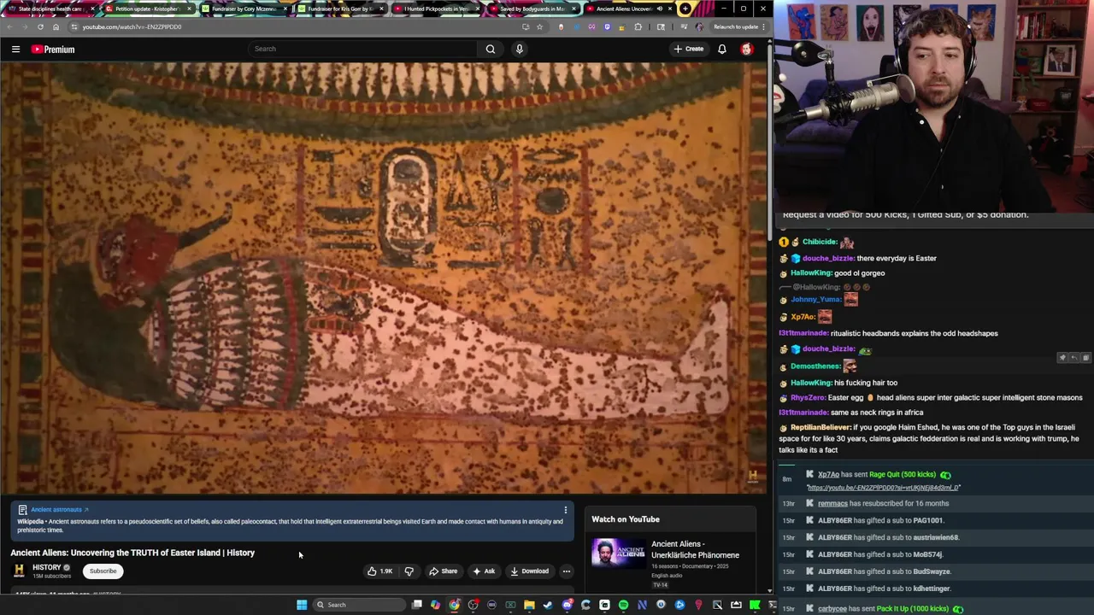Click Relaunch to update Chrome button
1094x615 pixels.
point(736,26)
